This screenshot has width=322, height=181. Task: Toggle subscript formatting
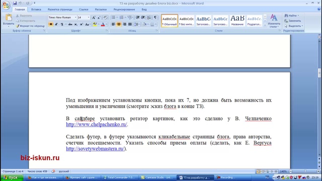pos(76,24)
